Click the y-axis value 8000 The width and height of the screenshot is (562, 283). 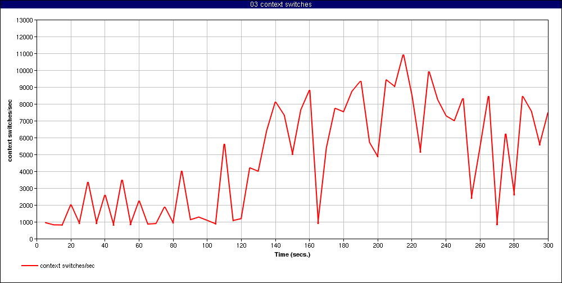pyautogui.click(x=26, y=104)
